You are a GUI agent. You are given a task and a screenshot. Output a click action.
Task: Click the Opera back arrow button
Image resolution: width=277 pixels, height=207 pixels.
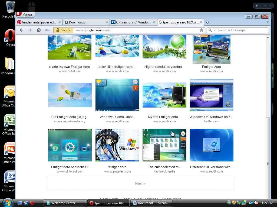(22, 30)
